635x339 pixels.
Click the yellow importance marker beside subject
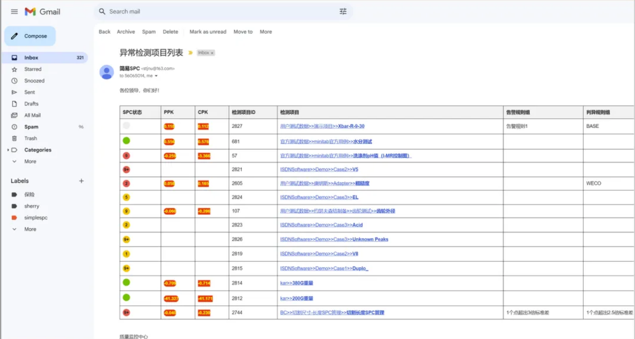tap(190, 53)
